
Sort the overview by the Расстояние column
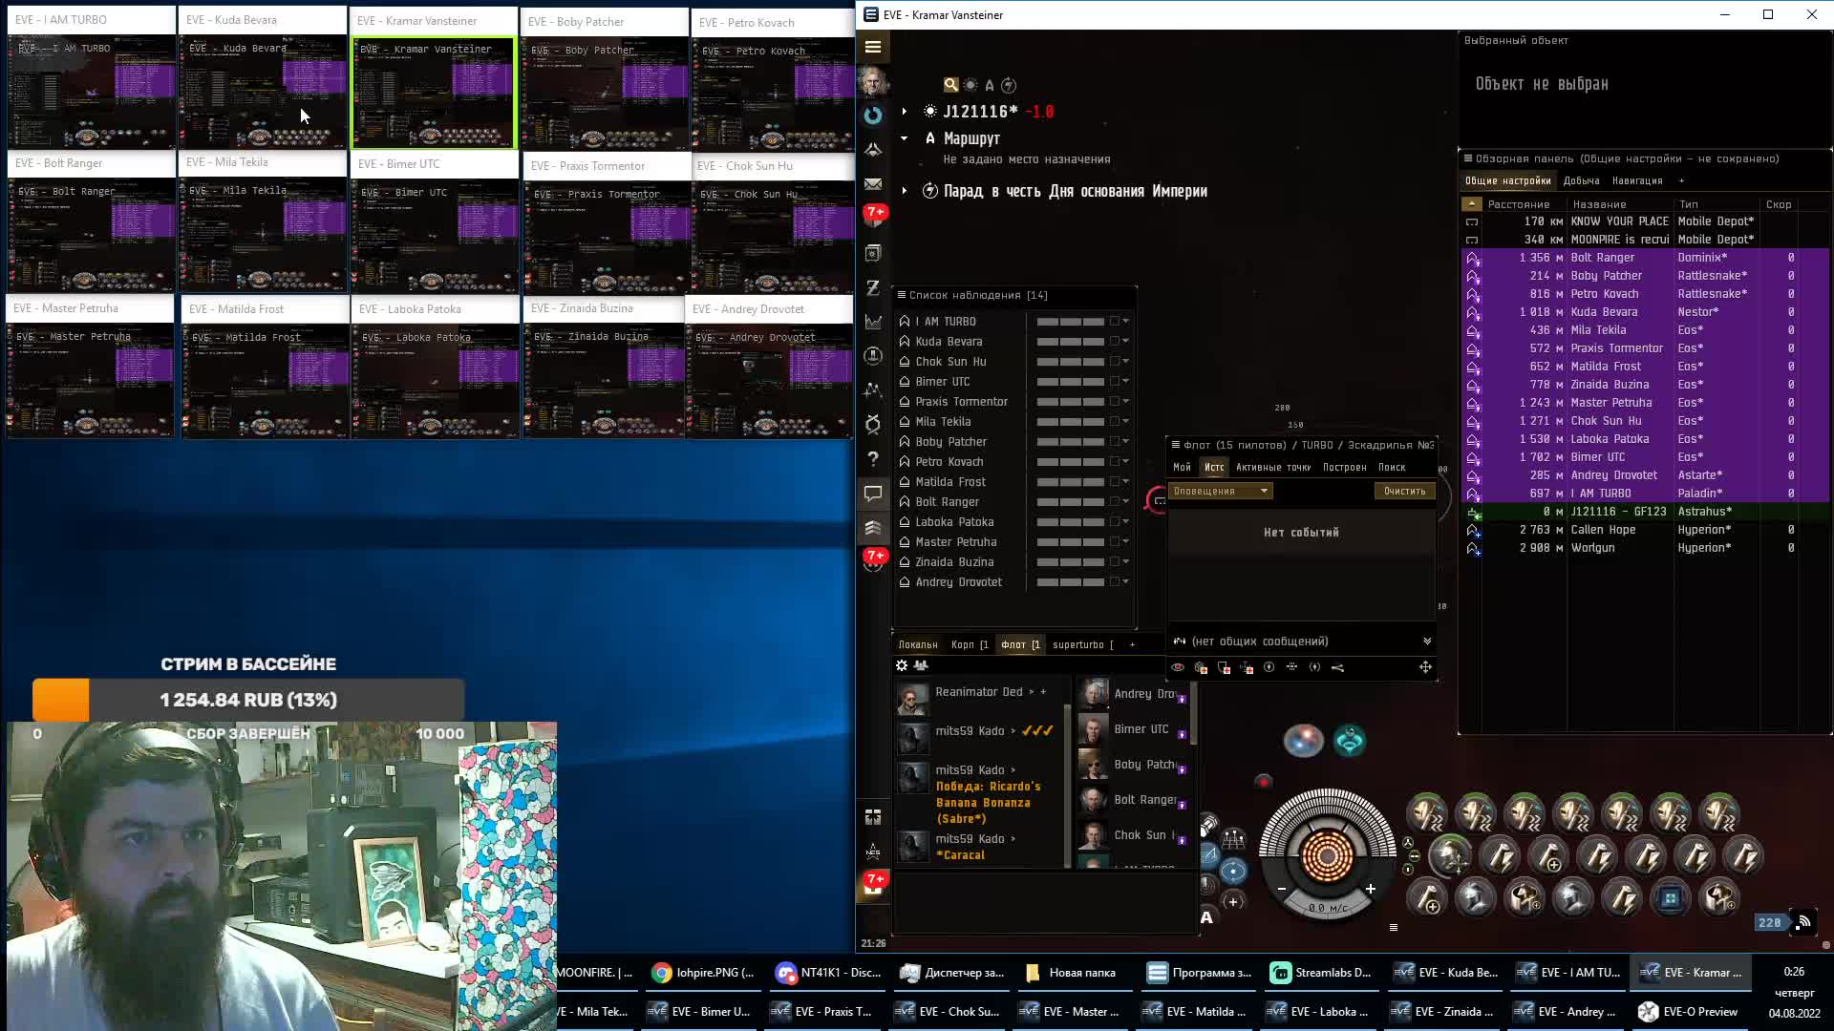pos(1518,204)
